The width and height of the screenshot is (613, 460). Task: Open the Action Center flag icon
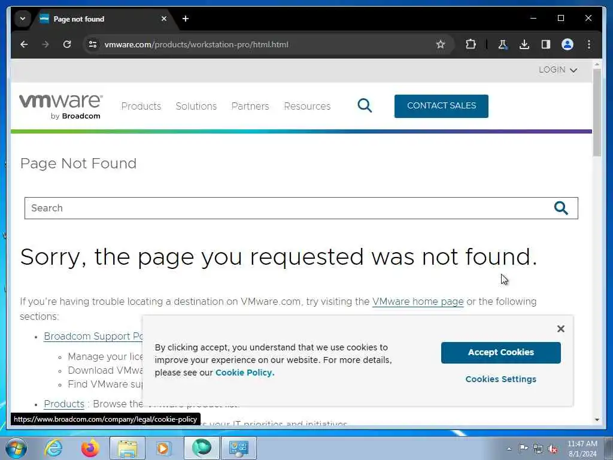click(523, 448)
